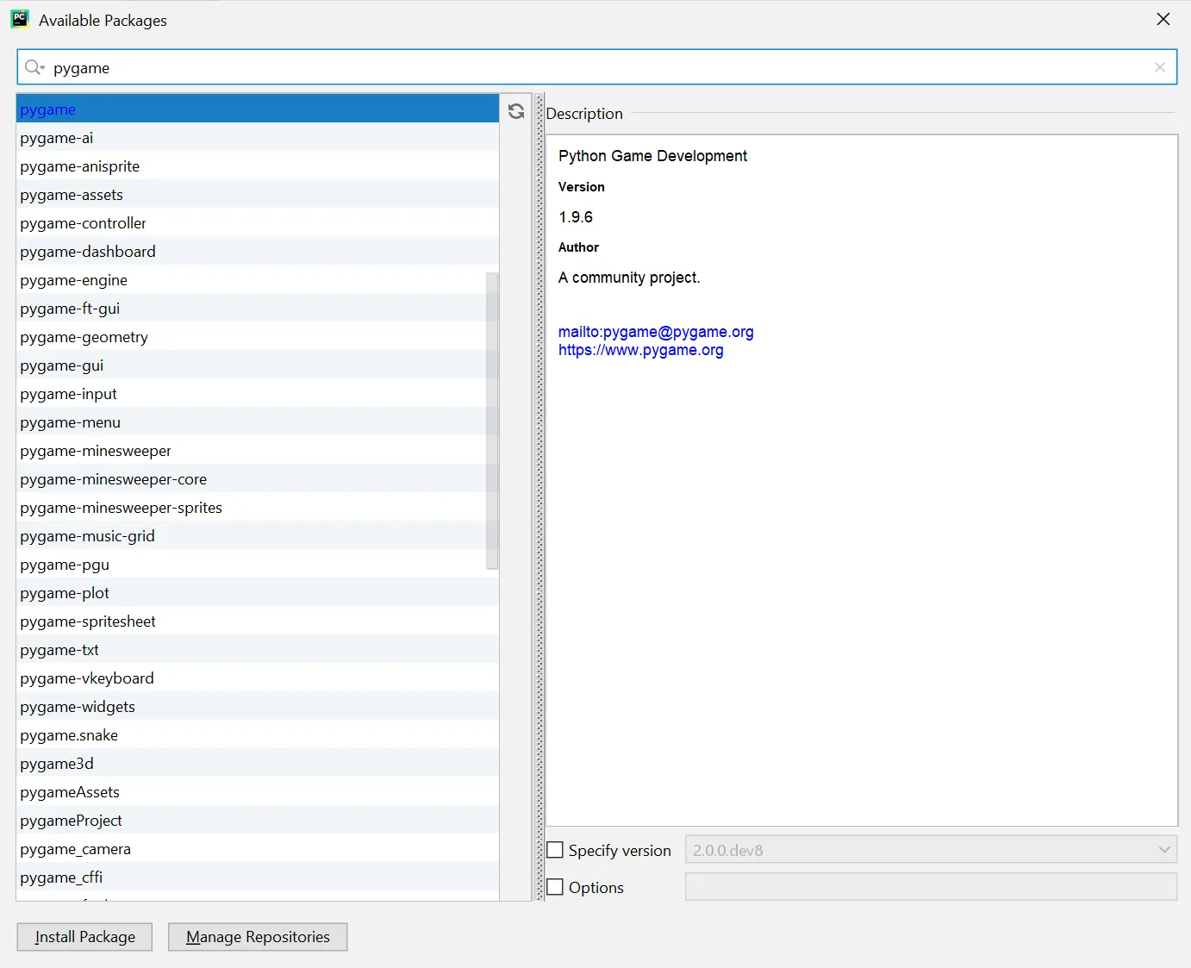Close the Available Packages dialog
The width and height of the screenshot is (1191, 968).
click(x=1163, y=19)
